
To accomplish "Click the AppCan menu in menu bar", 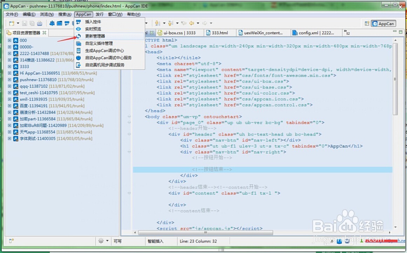I will (83, 14).
